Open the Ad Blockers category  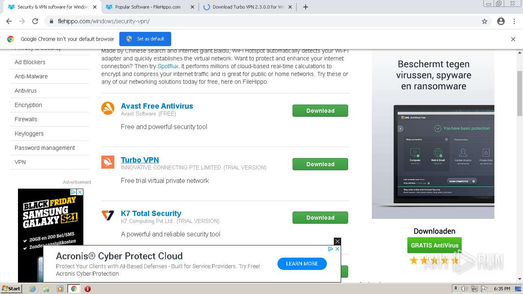click(30, 62)
